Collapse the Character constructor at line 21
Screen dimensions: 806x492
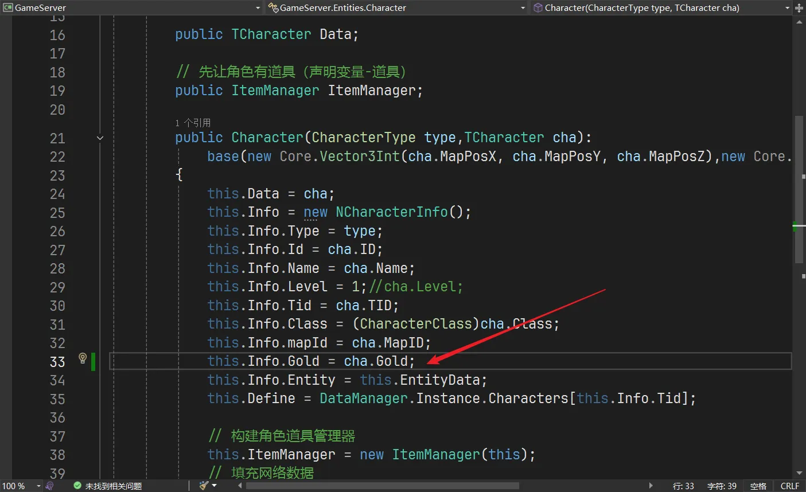tap(100, 138)
